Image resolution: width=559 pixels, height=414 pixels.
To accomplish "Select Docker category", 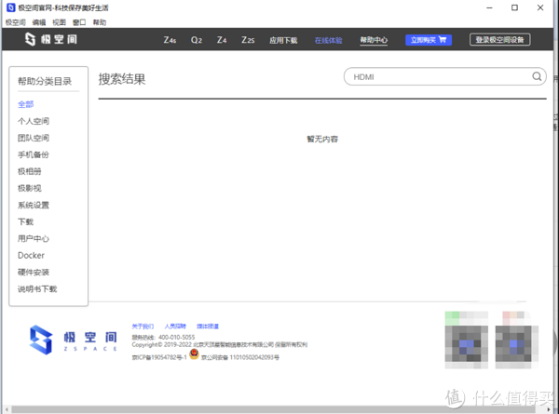I will click(x=31, y=255).
